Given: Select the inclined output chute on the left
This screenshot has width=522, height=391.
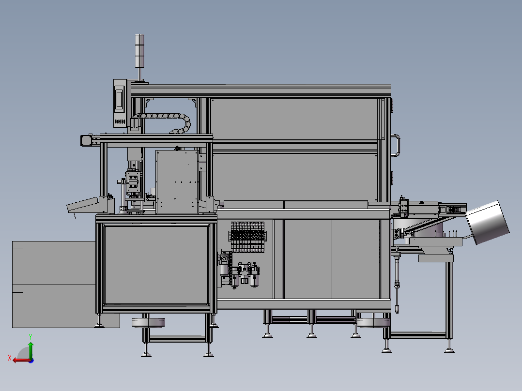Looking at the screenshot, I should 83,204.
